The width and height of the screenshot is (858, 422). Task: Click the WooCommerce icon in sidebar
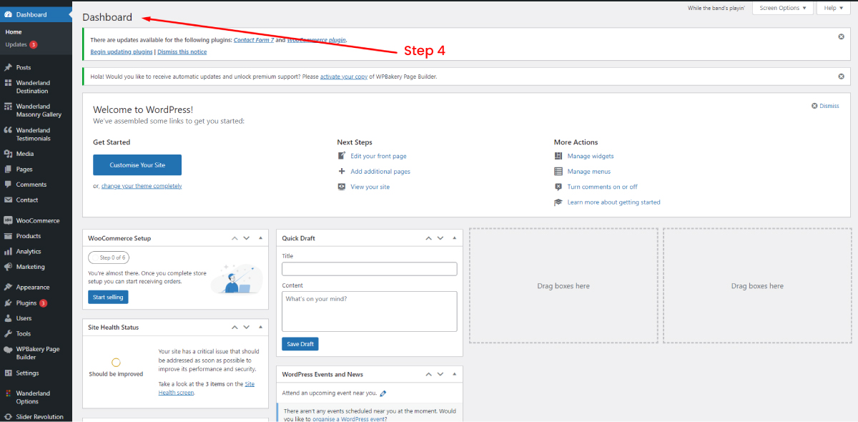tap(9, 220)
